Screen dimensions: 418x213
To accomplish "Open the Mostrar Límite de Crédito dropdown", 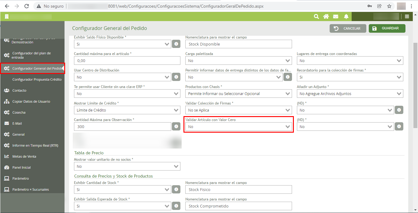I will 127,110.
